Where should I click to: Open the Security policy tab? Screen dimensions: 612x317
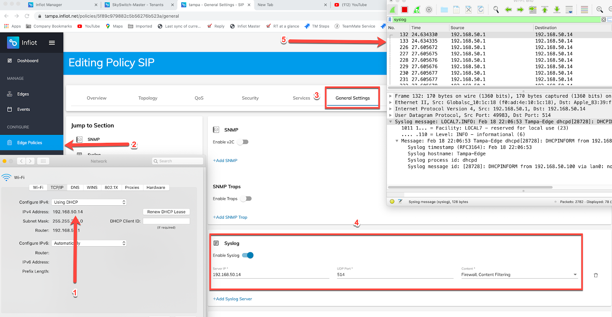pos(250,98)
